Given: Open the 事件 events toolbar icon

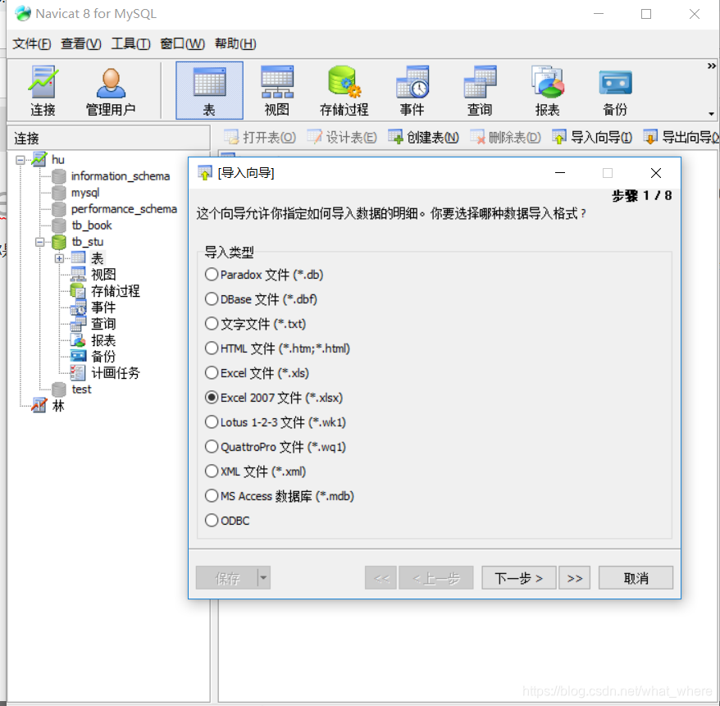Looking at the screenshot, I should [x=412, y=91].
